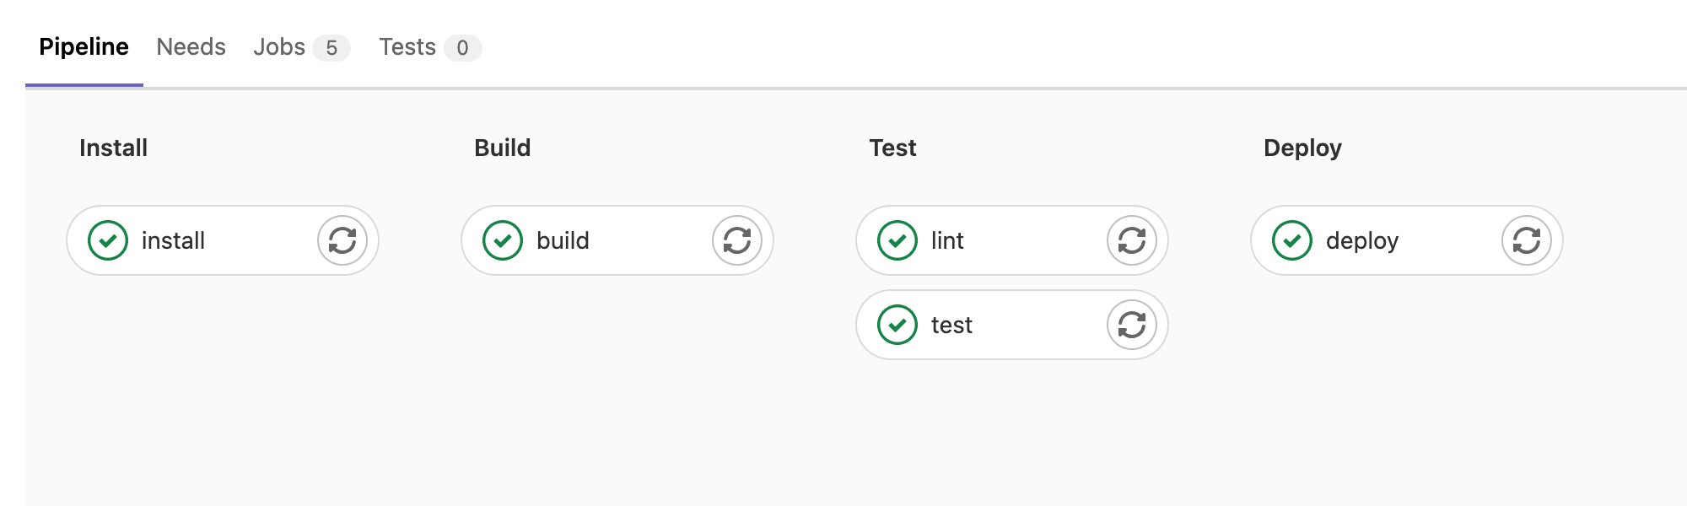Retry the install job
Viewport: 1687px width, 506px height.
(x=341, y=240)
